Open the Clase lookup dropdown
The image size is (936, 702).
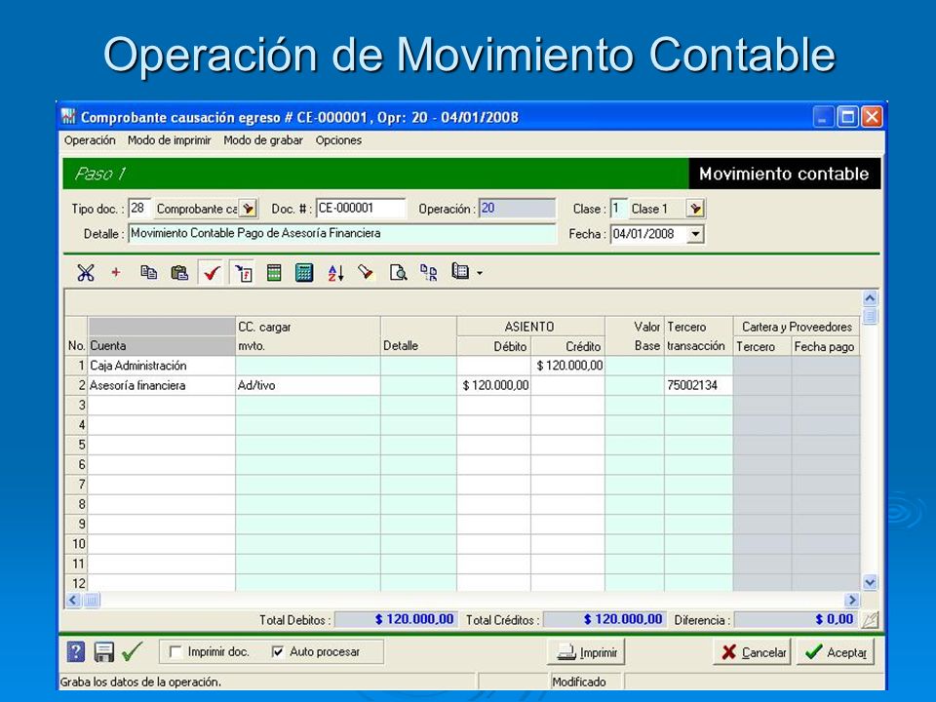click(x=695, y=209)
